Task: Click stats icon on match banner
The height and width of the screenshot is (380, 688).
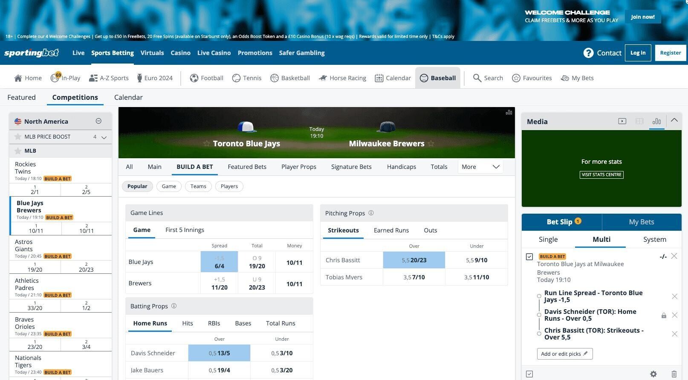Action: (x=509, y=113)
